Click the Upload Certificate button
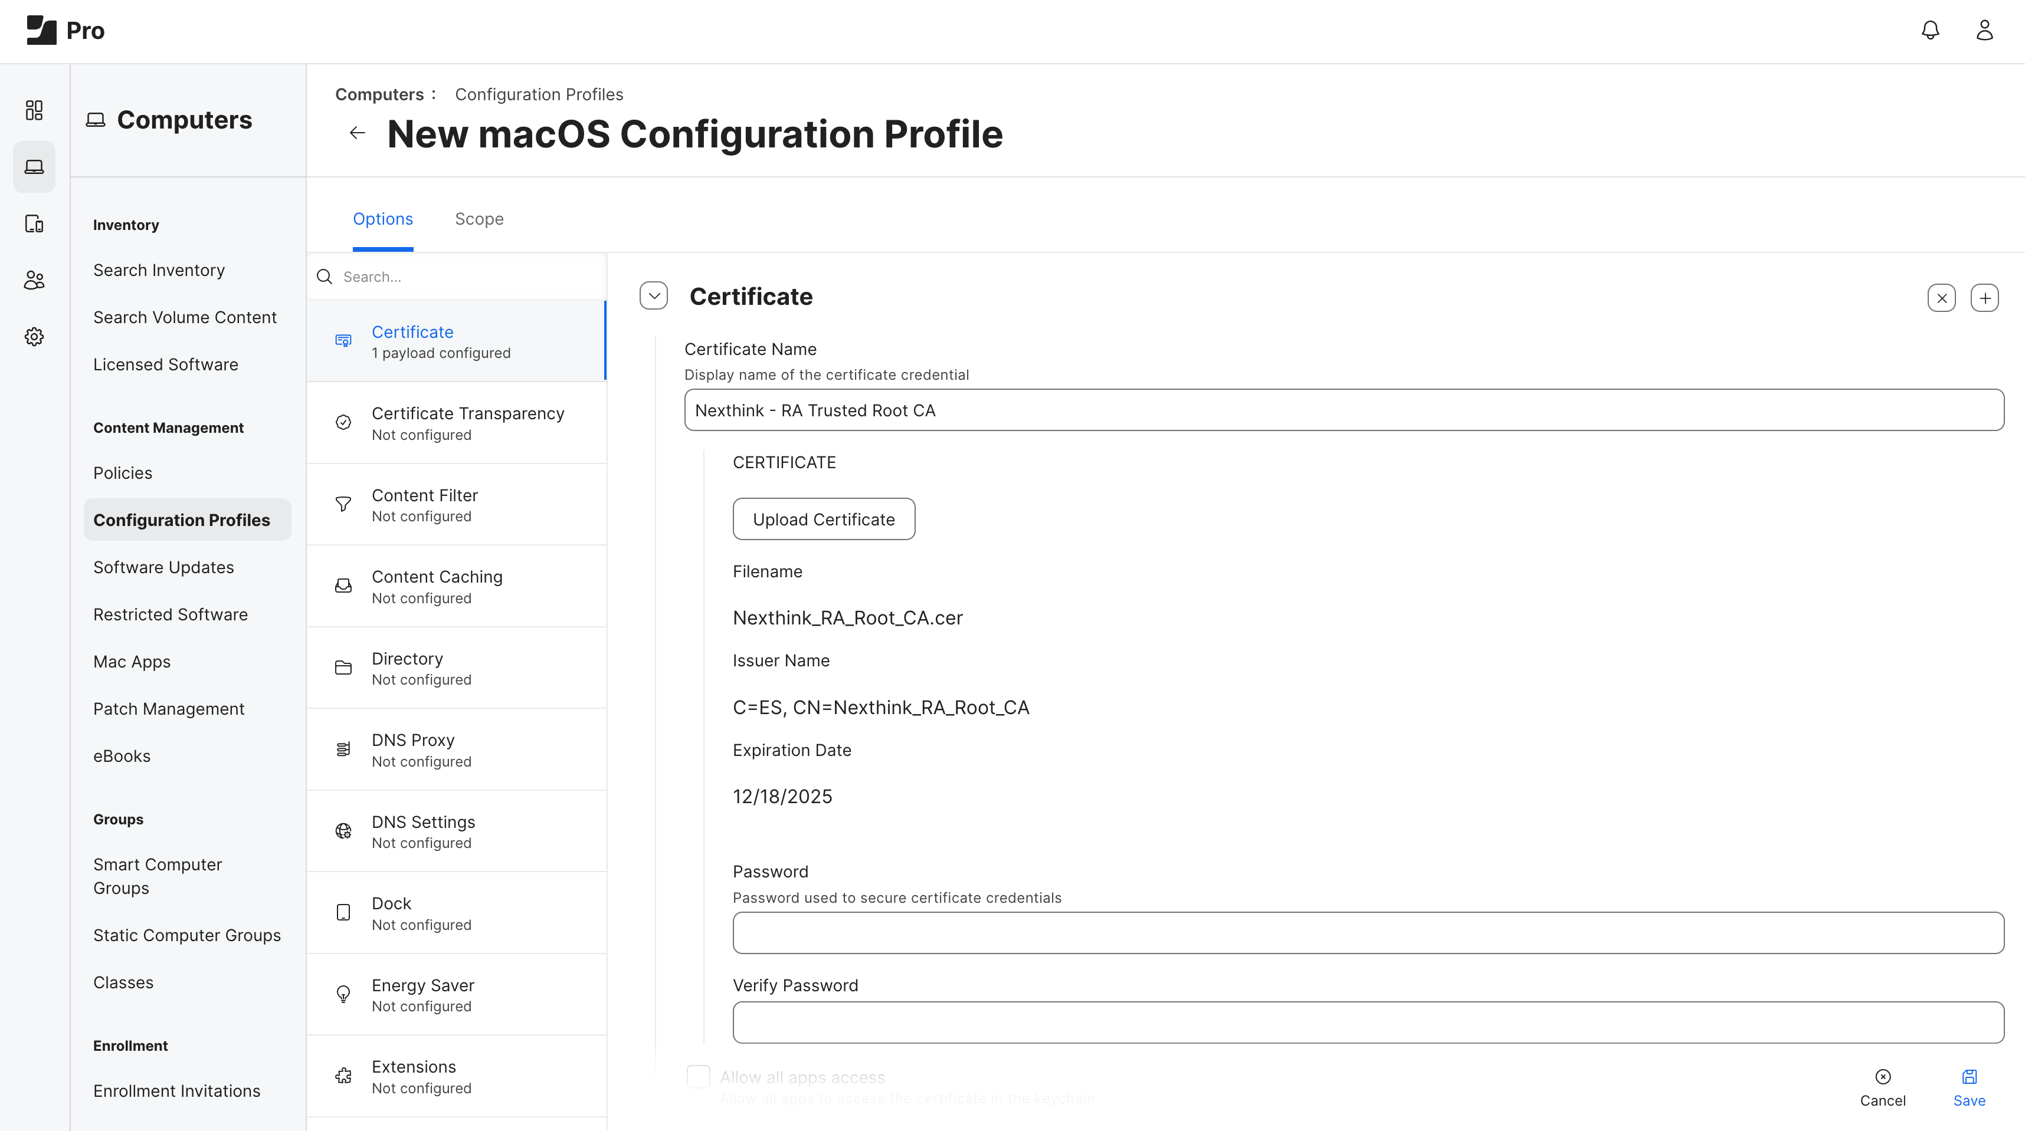 click(x=823, y=519)
